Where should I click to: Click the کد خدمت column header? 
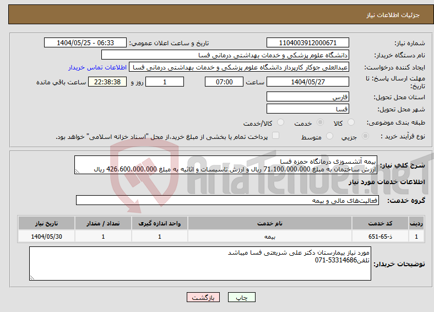[381, 223]
